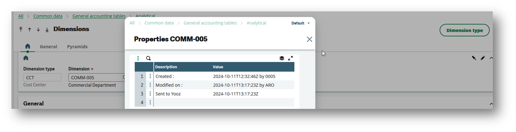Click value '2024-10-11T12:32:46Z by 0005'
This screenshot has height=132, width=516.
(x=244, y=76)
